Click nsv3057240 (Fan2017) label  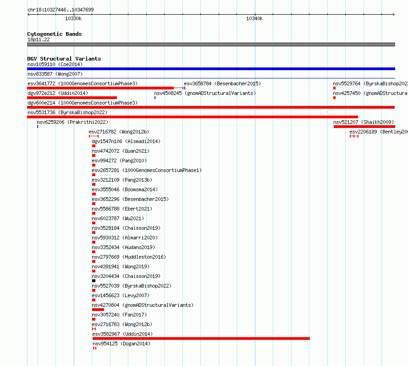click(x=119, y=315)
